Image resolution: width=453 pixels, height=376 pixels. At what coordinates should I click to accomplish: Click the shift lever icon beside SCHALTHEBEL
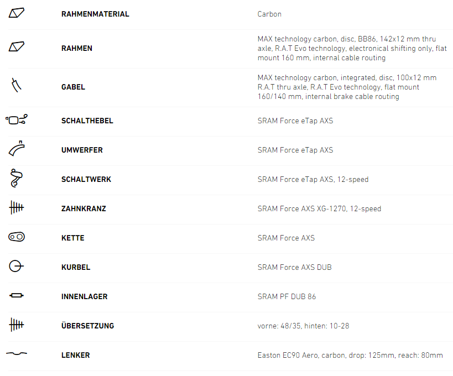(17, 120)
